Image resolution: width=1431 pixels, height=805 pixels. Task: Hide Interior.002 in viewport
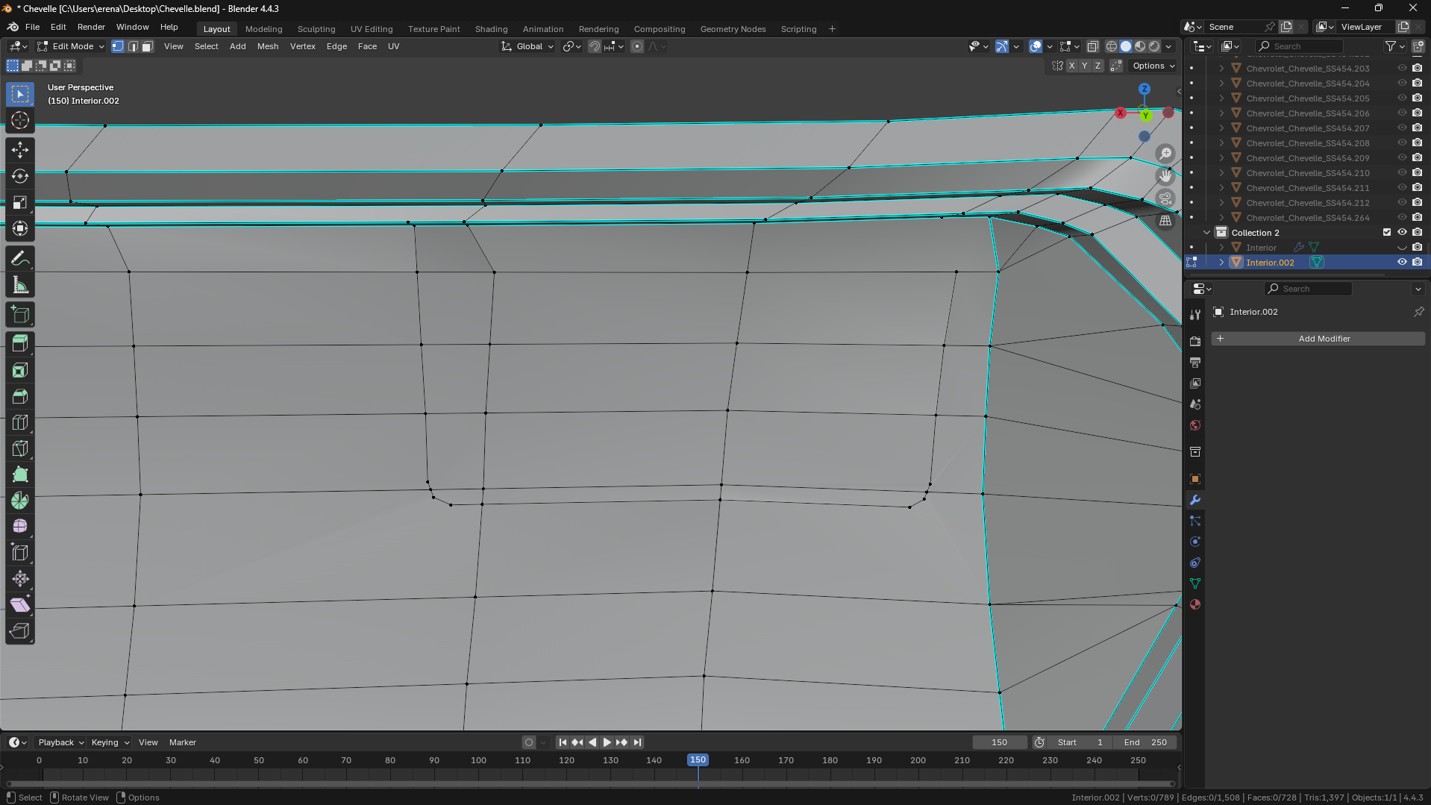coord(1402,263)
